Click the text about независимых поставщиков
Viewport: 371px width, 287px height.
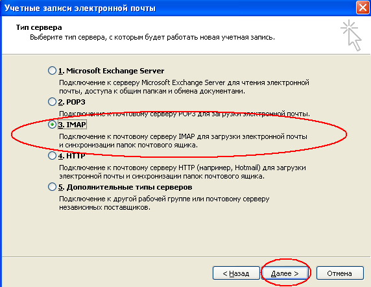164,203
